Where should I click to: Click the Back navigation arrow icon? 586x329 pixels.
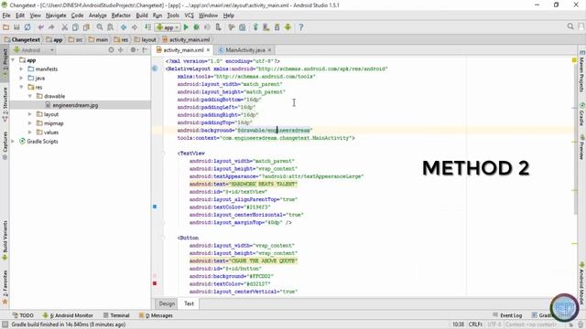point(124,27)
